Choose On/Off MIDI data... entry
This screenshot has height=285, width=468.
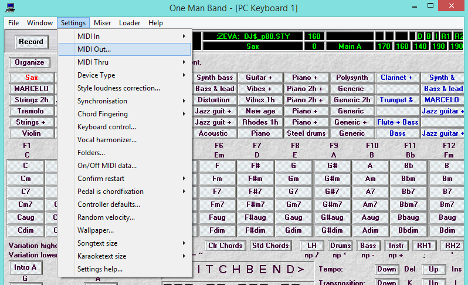tap(124, 166)
